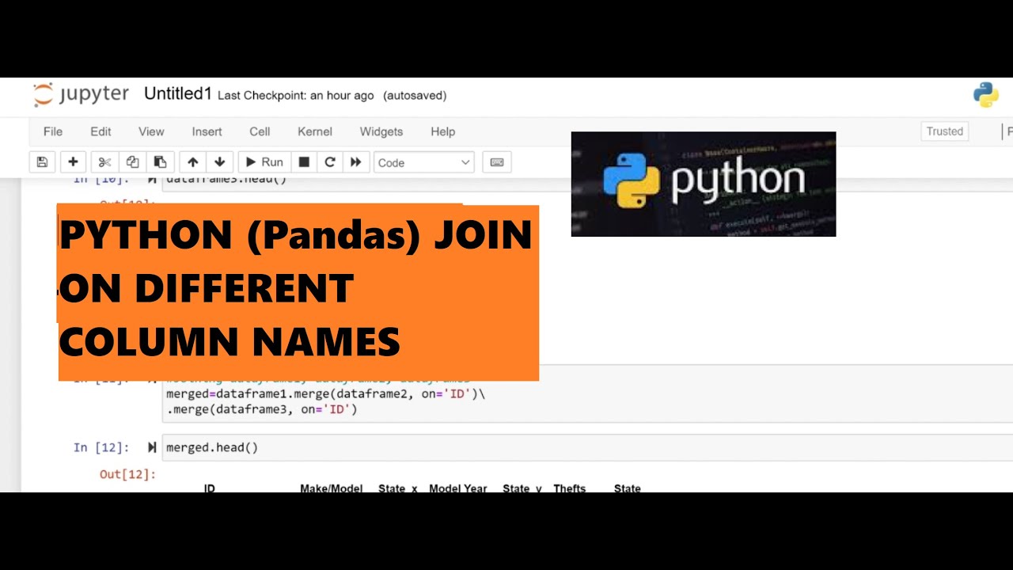1013x570 pixels.
Task: Open the View menu
Action: coord(151,131)
